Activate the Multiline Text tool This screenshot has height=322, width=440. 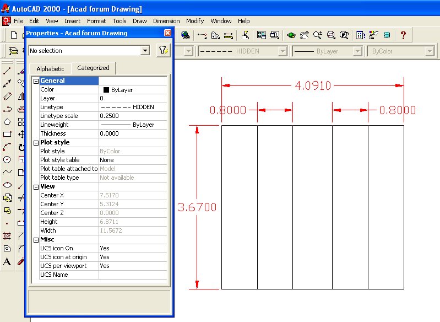7,261
